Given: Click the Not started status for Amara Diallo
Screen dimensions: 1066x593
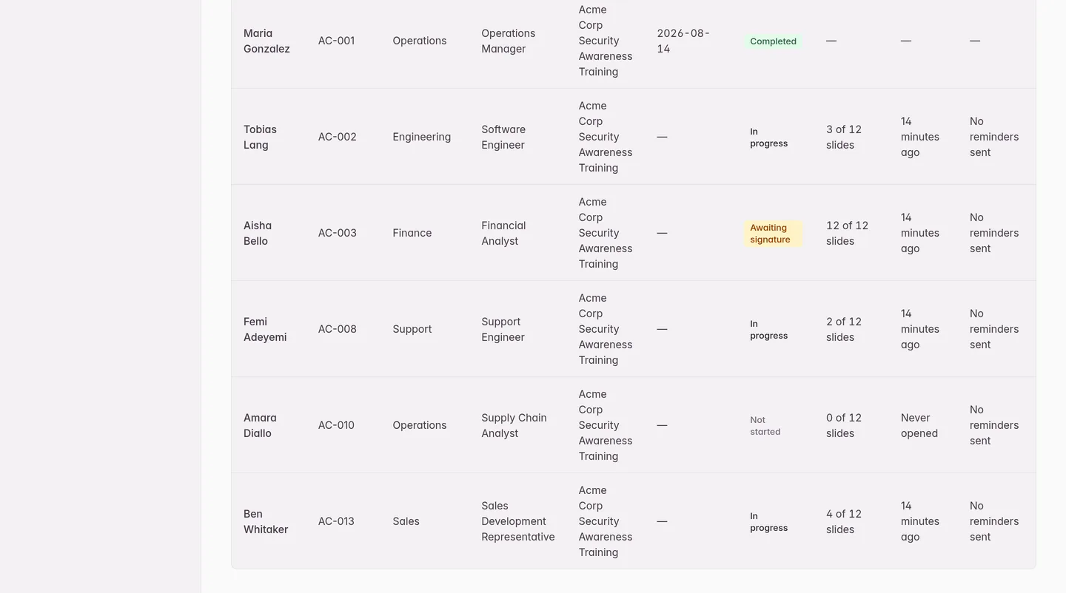Looking at the screenshot, I should click(765, 426).
